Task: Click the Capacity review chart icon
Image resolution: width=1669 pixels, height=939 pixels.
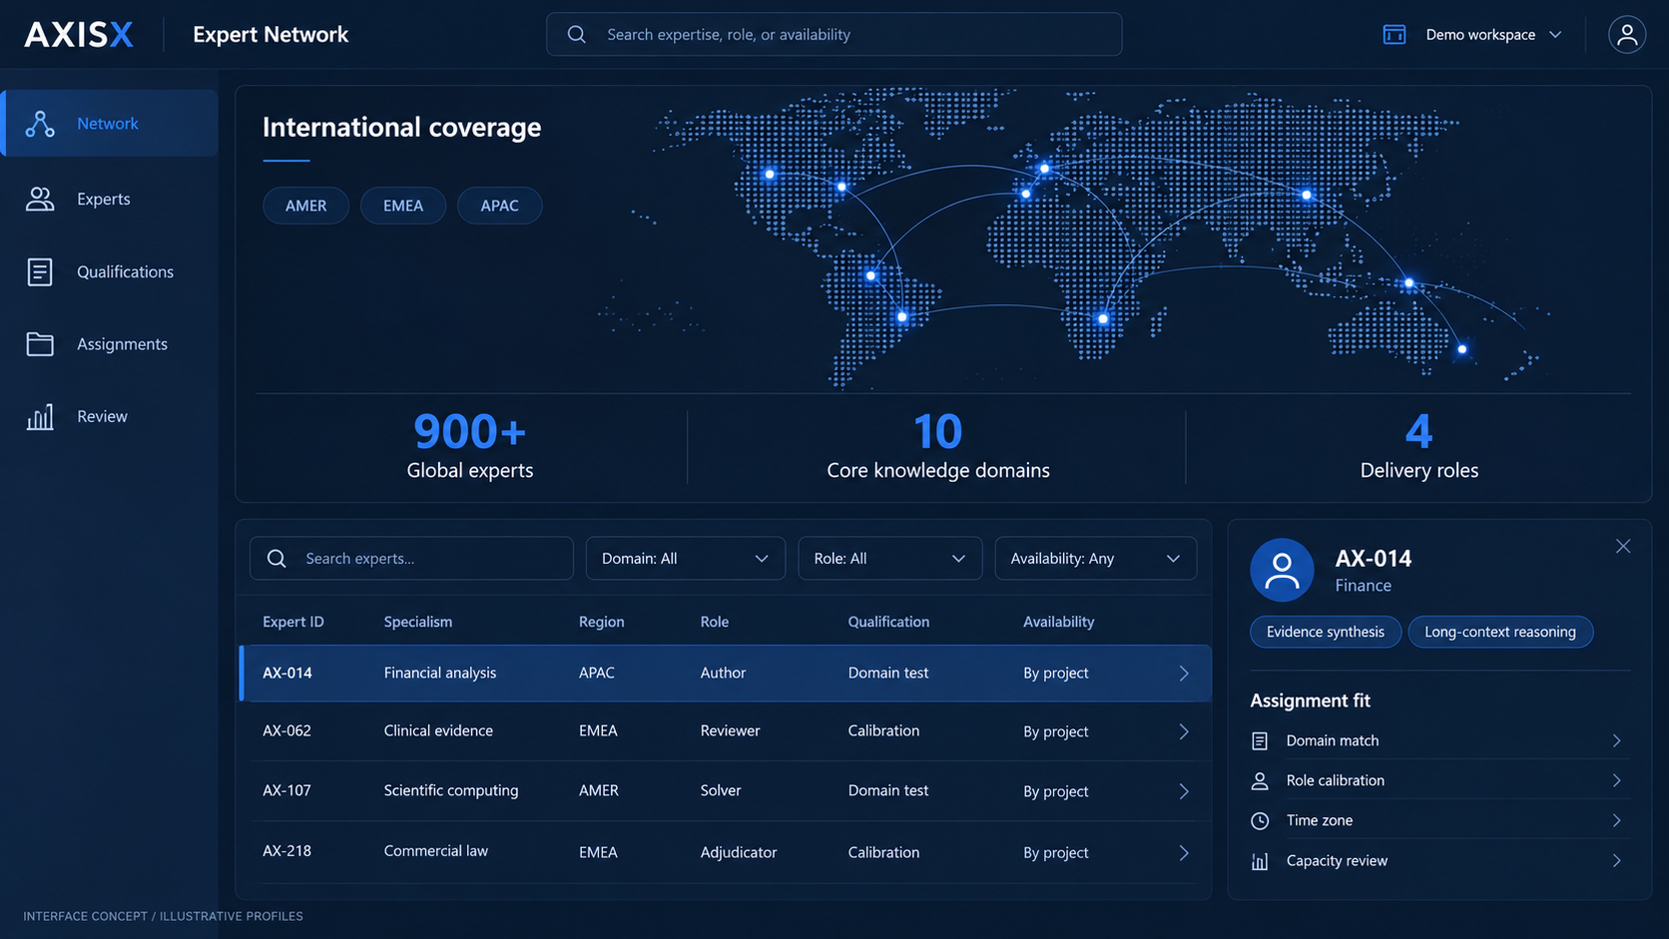Action: click(x=1260, y=861)
